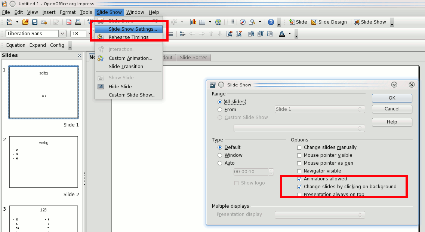Click the Hyperlink globe icon
The width and height of the screenshot is (425, 232).
click(218, 22)
